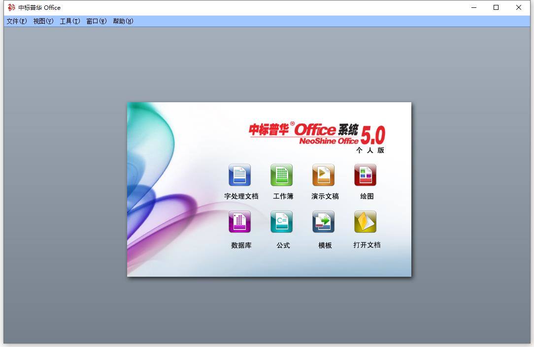Launch 演示文稿 presentation module
The height and width of the screenshot is (347, 534).
325,174
